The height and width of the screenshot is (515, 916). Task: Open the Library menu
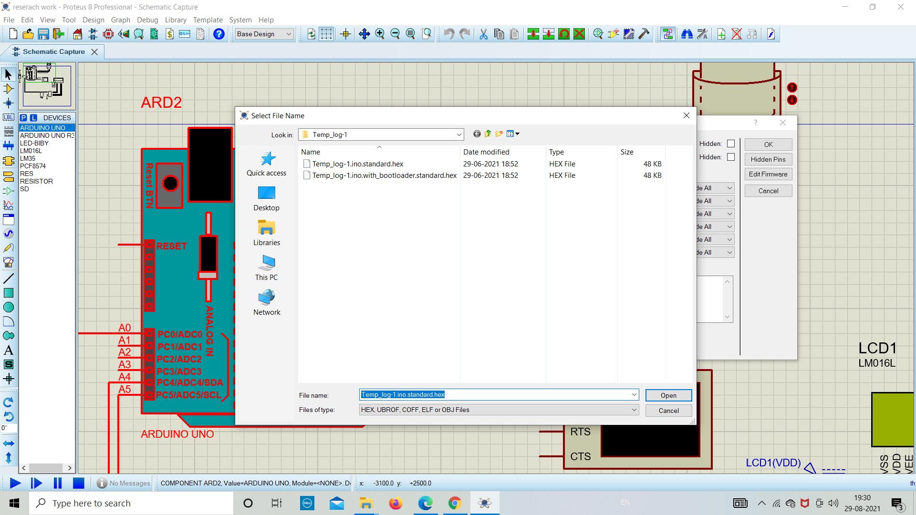pos(176,20)
